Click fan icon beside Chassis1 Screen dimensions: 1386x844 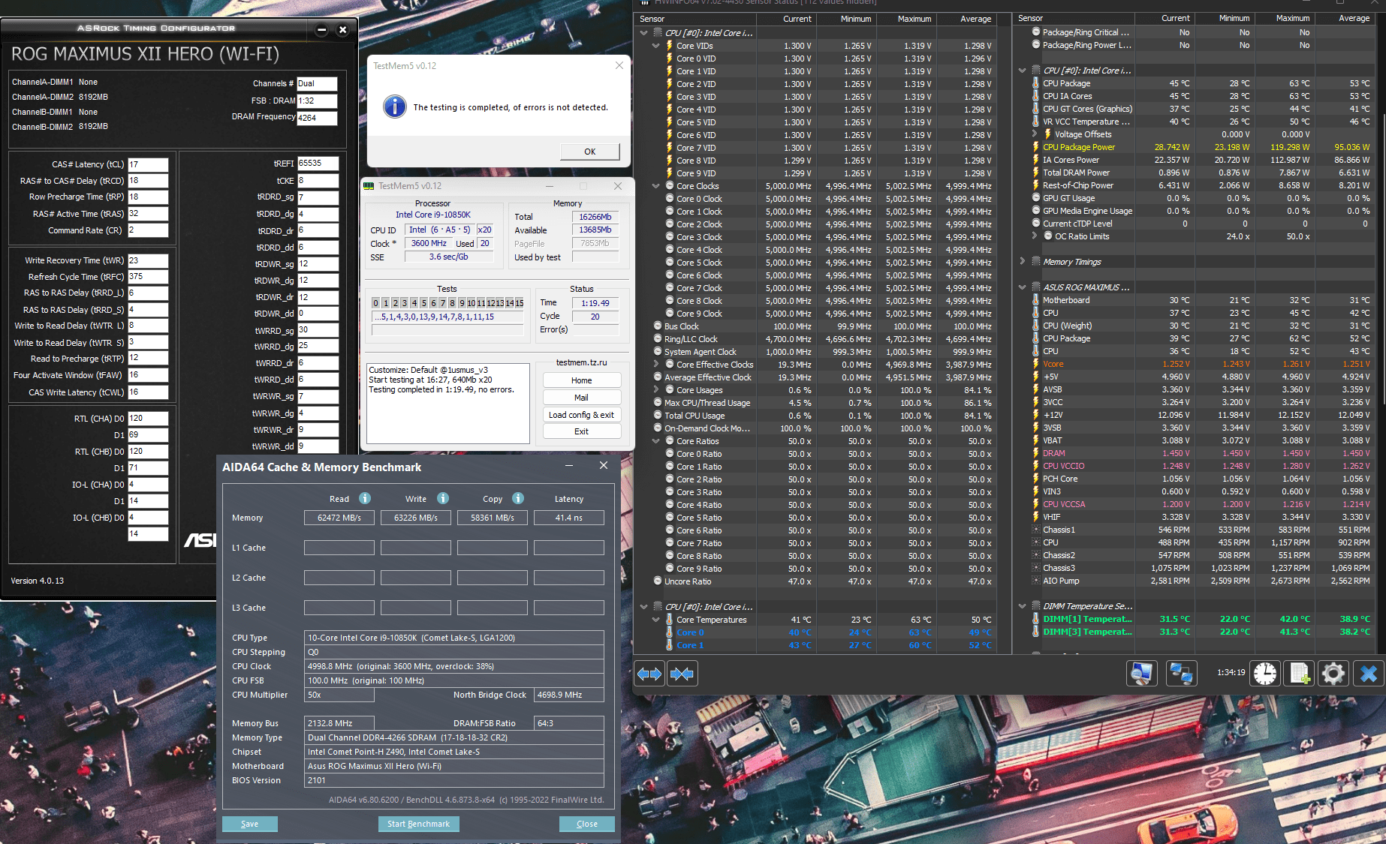pyautogui.click(x=1036, y=530)
